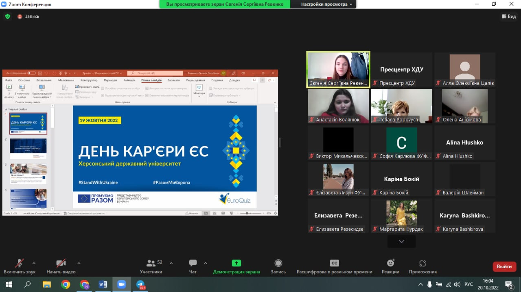Switch input language РУС in tray
Screen dimensions: 521x292
[468, 284]
